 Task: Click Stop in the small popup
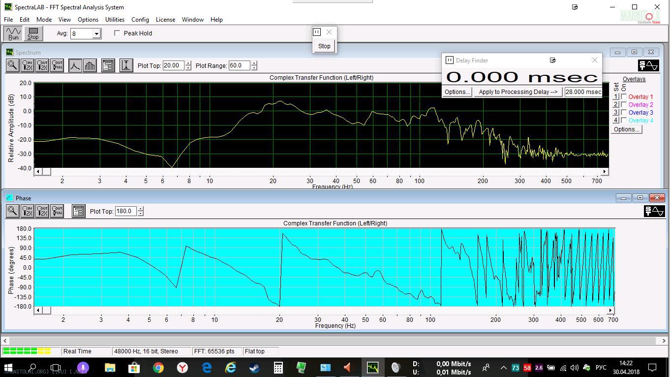(x=324, y=46)
